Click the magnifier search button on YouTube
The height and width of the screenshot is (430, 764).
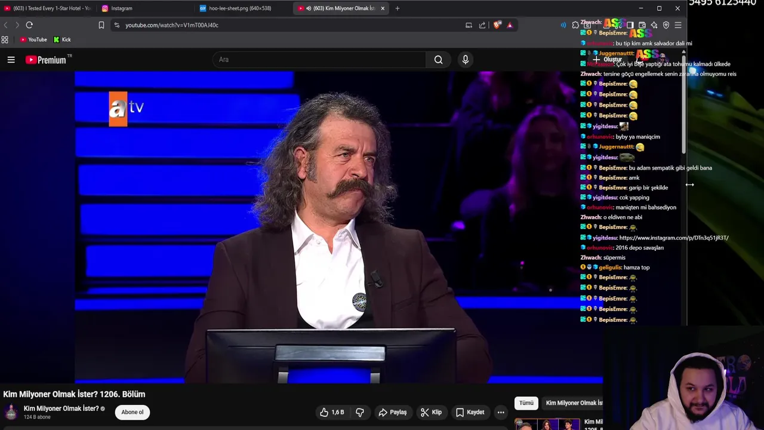[x=439, y=60]
